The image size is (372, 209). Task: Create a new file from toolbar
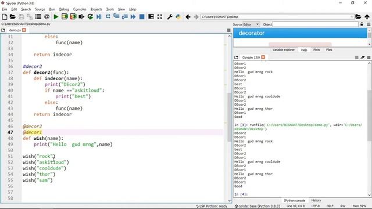[5, 17]
